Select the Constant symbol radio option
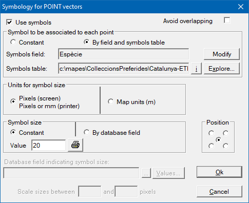Image resolution: width=249 pixels, height=203 pixels. click(13, 42)
